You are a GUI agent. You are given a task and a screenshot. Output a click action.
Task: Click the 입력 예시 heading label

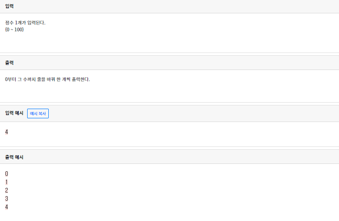[14, 113]
